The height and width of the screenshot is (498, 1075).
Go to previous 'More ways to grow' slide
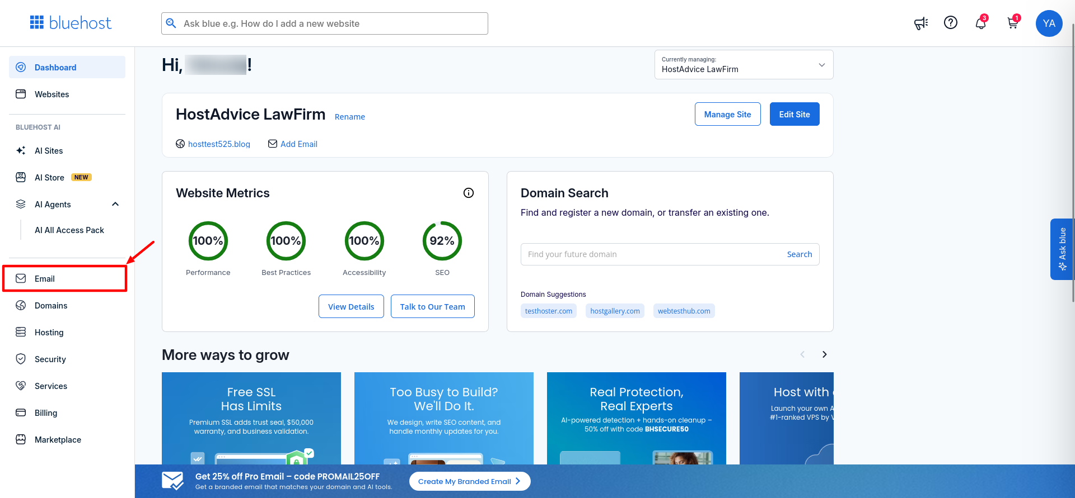pyautogui.click(x=802, y=354)
